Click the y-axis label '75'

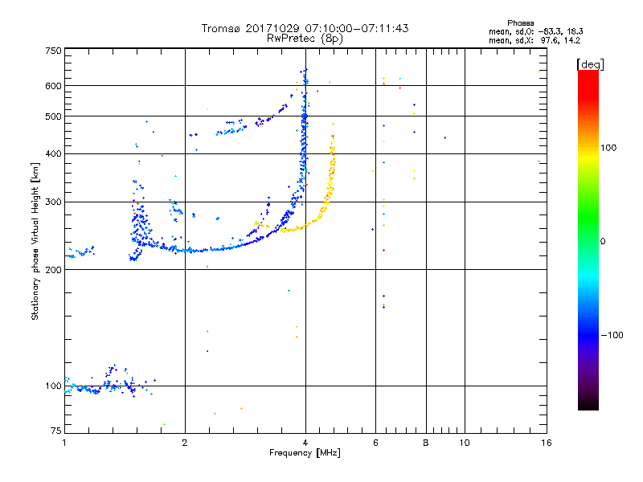pyautogui.click(x=56, y=431)
